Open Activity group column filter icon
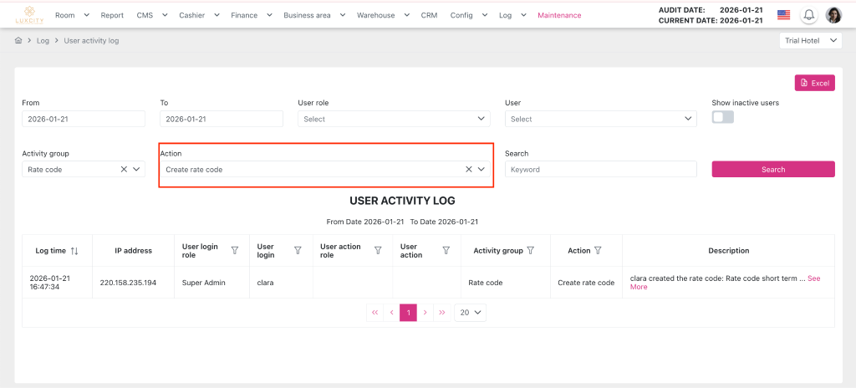 (x=530, y=250)
